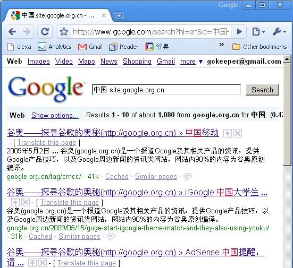Screen dimensions: 293x268
Task: Expand Show options link
Action: point(55,115)
